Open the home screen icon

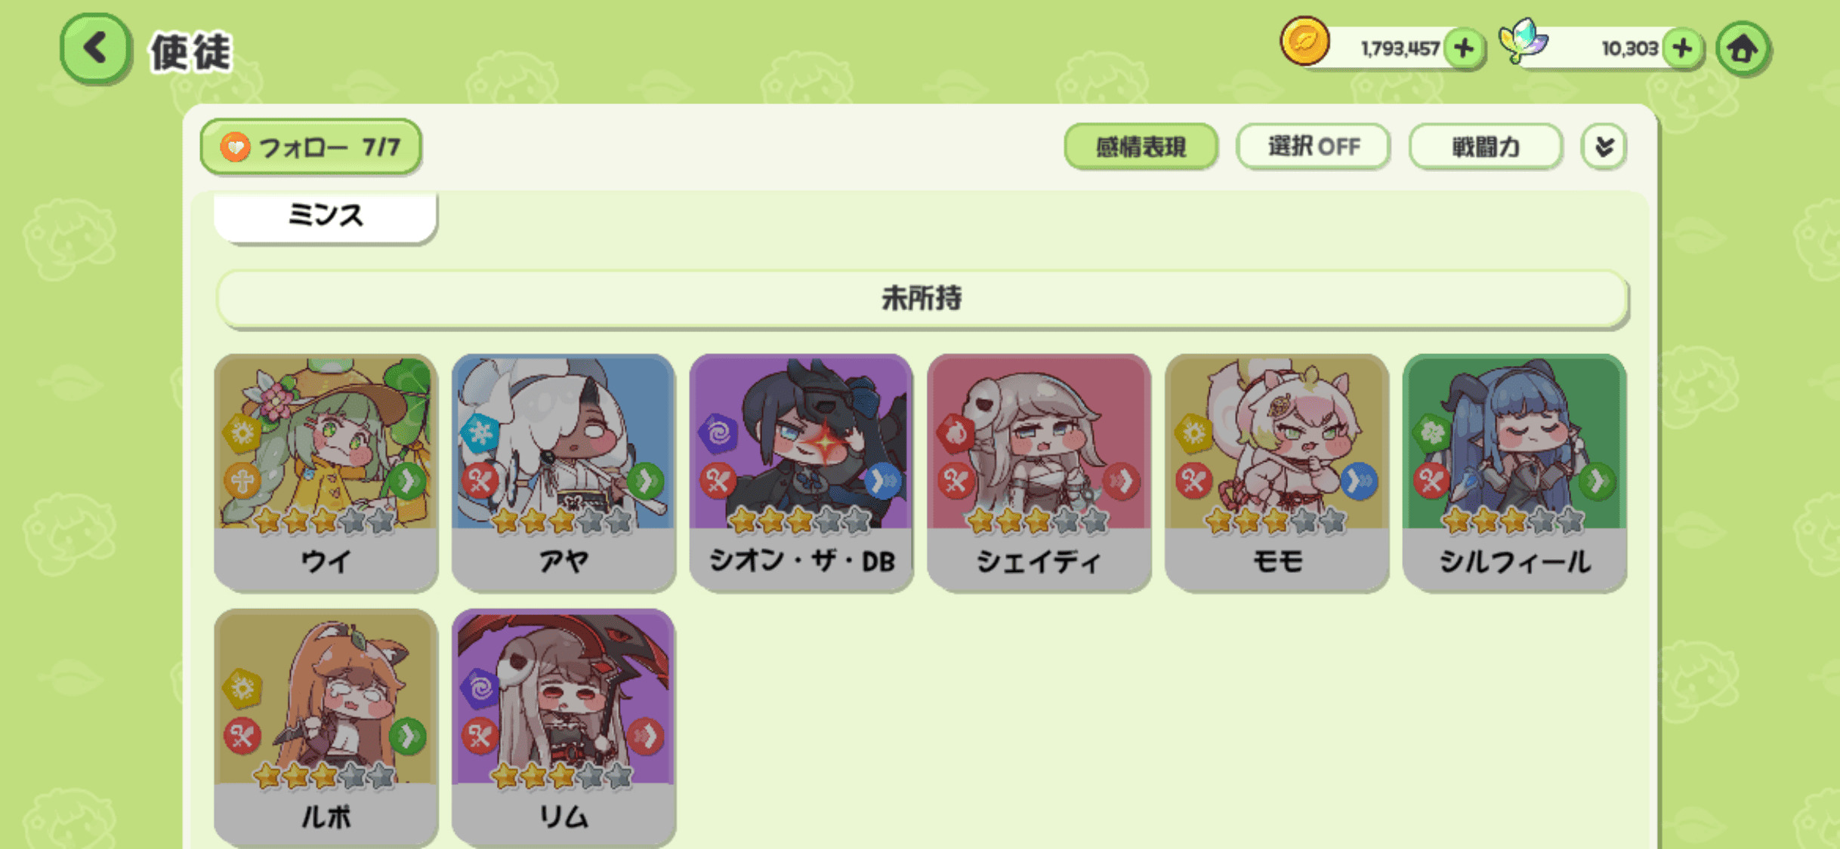coord(1743,49)
